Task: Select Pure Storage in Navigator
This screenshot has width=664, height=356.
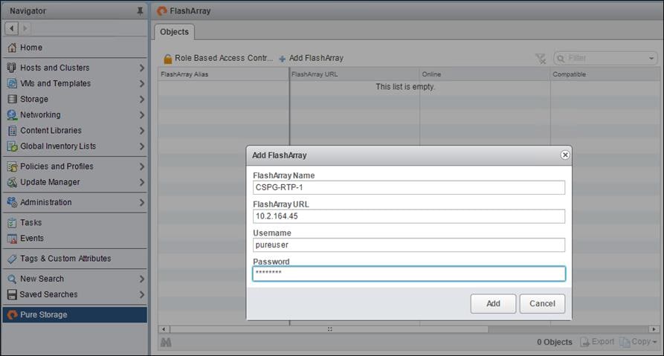Action: click(x=74, y=314)
